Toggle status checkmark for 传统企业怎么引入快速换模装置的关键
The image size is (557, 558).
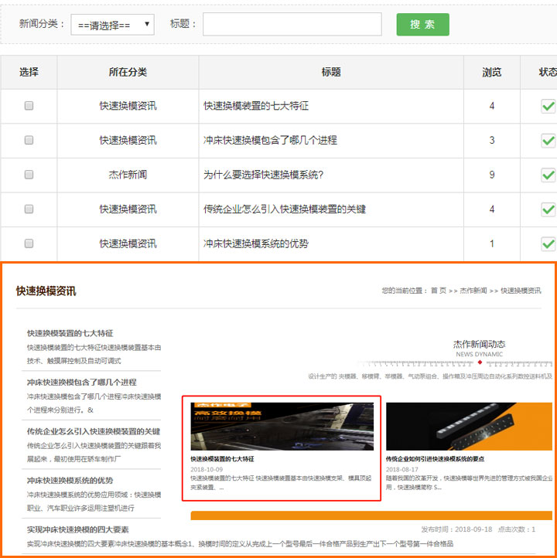[x=548, y=209]
